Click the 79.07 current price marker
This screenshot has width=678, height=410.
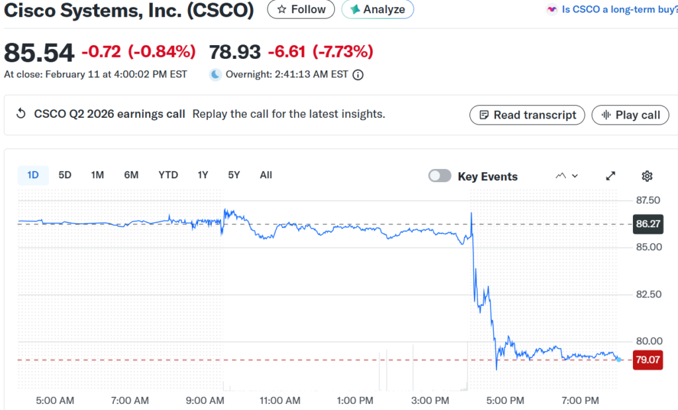[x=648, y=360]
